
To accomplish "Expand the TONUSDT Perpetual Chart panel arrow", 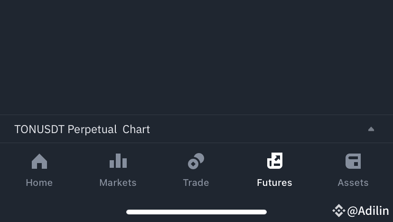I will coord(371,129).
